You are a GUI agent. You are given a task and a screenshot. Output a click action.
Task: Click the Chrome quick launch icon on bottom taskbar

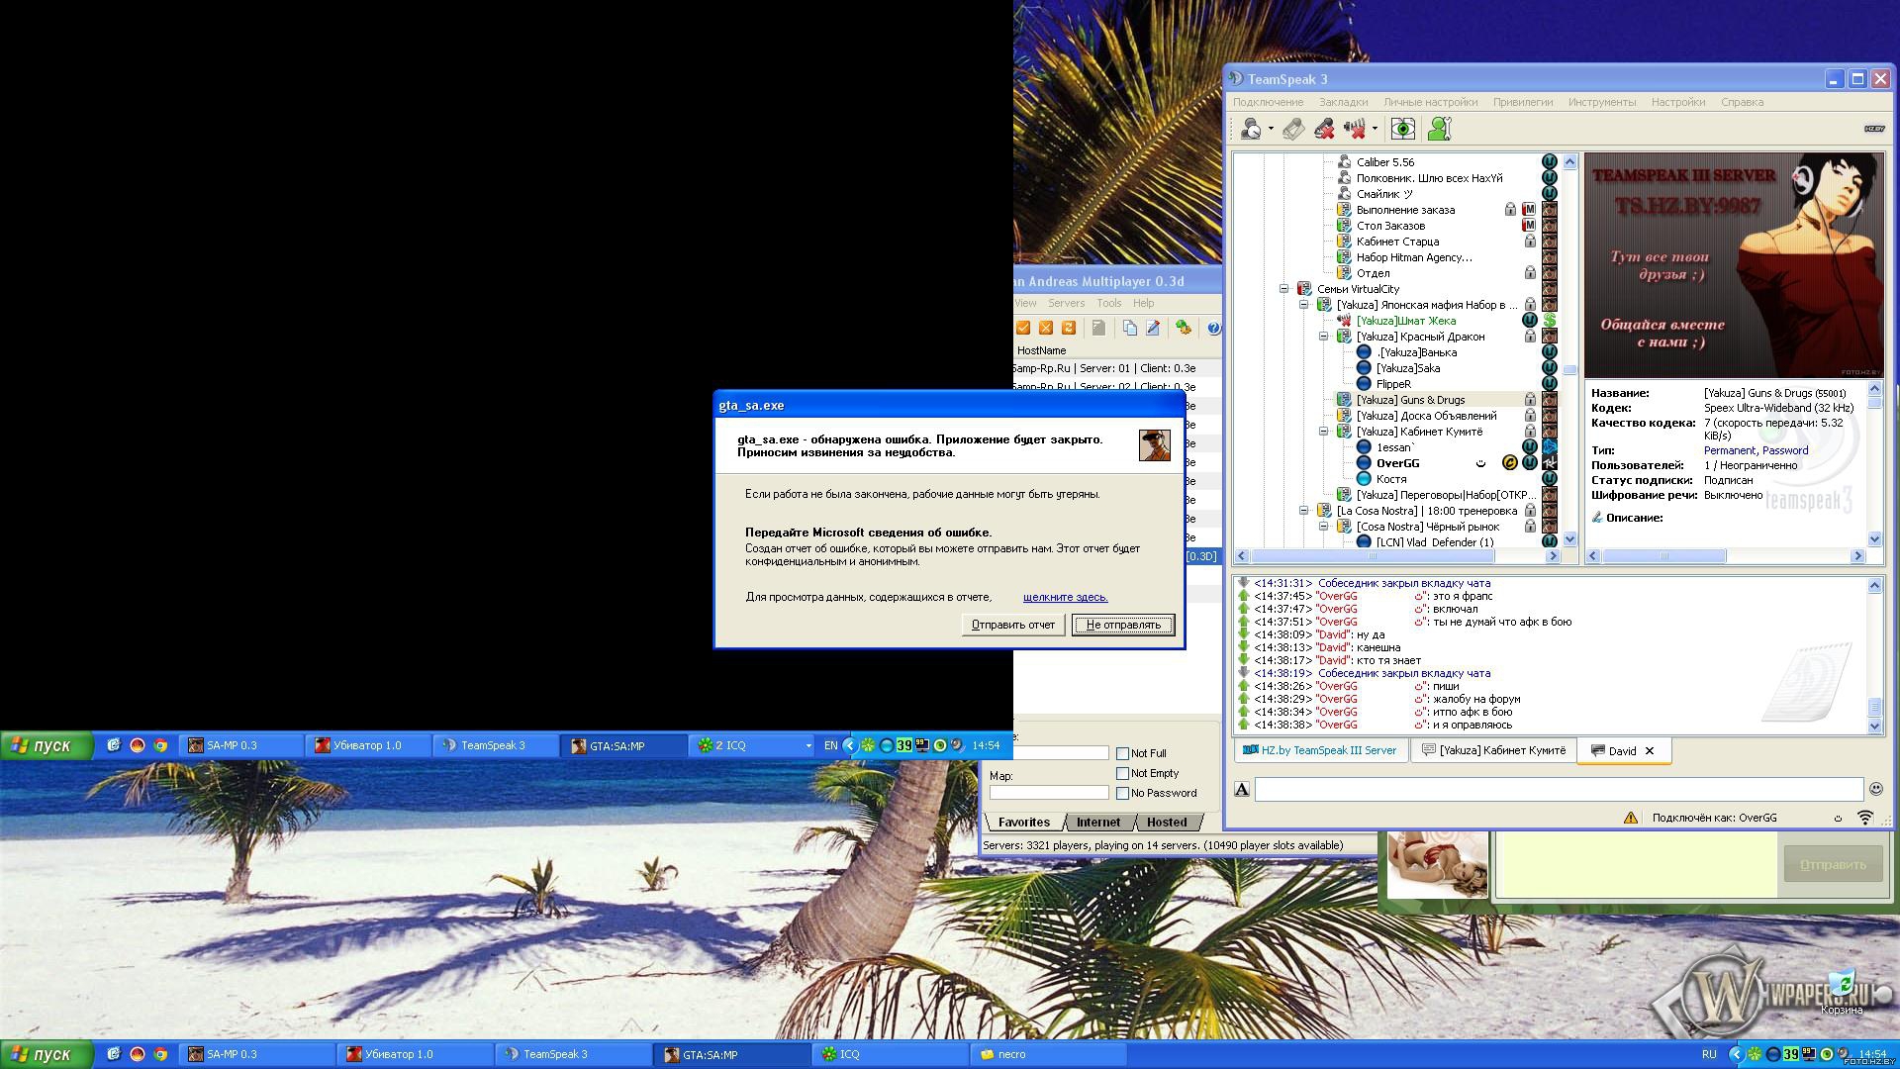click(x=160, y=1054)
